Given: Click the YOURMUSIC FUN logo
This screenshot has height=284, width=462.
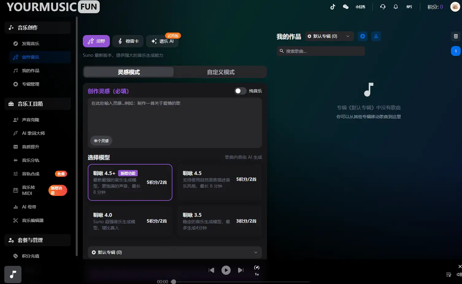Looking at the screenshot, I should (x=53, y=7).
